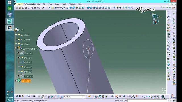182x102 pixels.
Task: Undo the last action with the Undo icon
Action: (x=38, y=8)
